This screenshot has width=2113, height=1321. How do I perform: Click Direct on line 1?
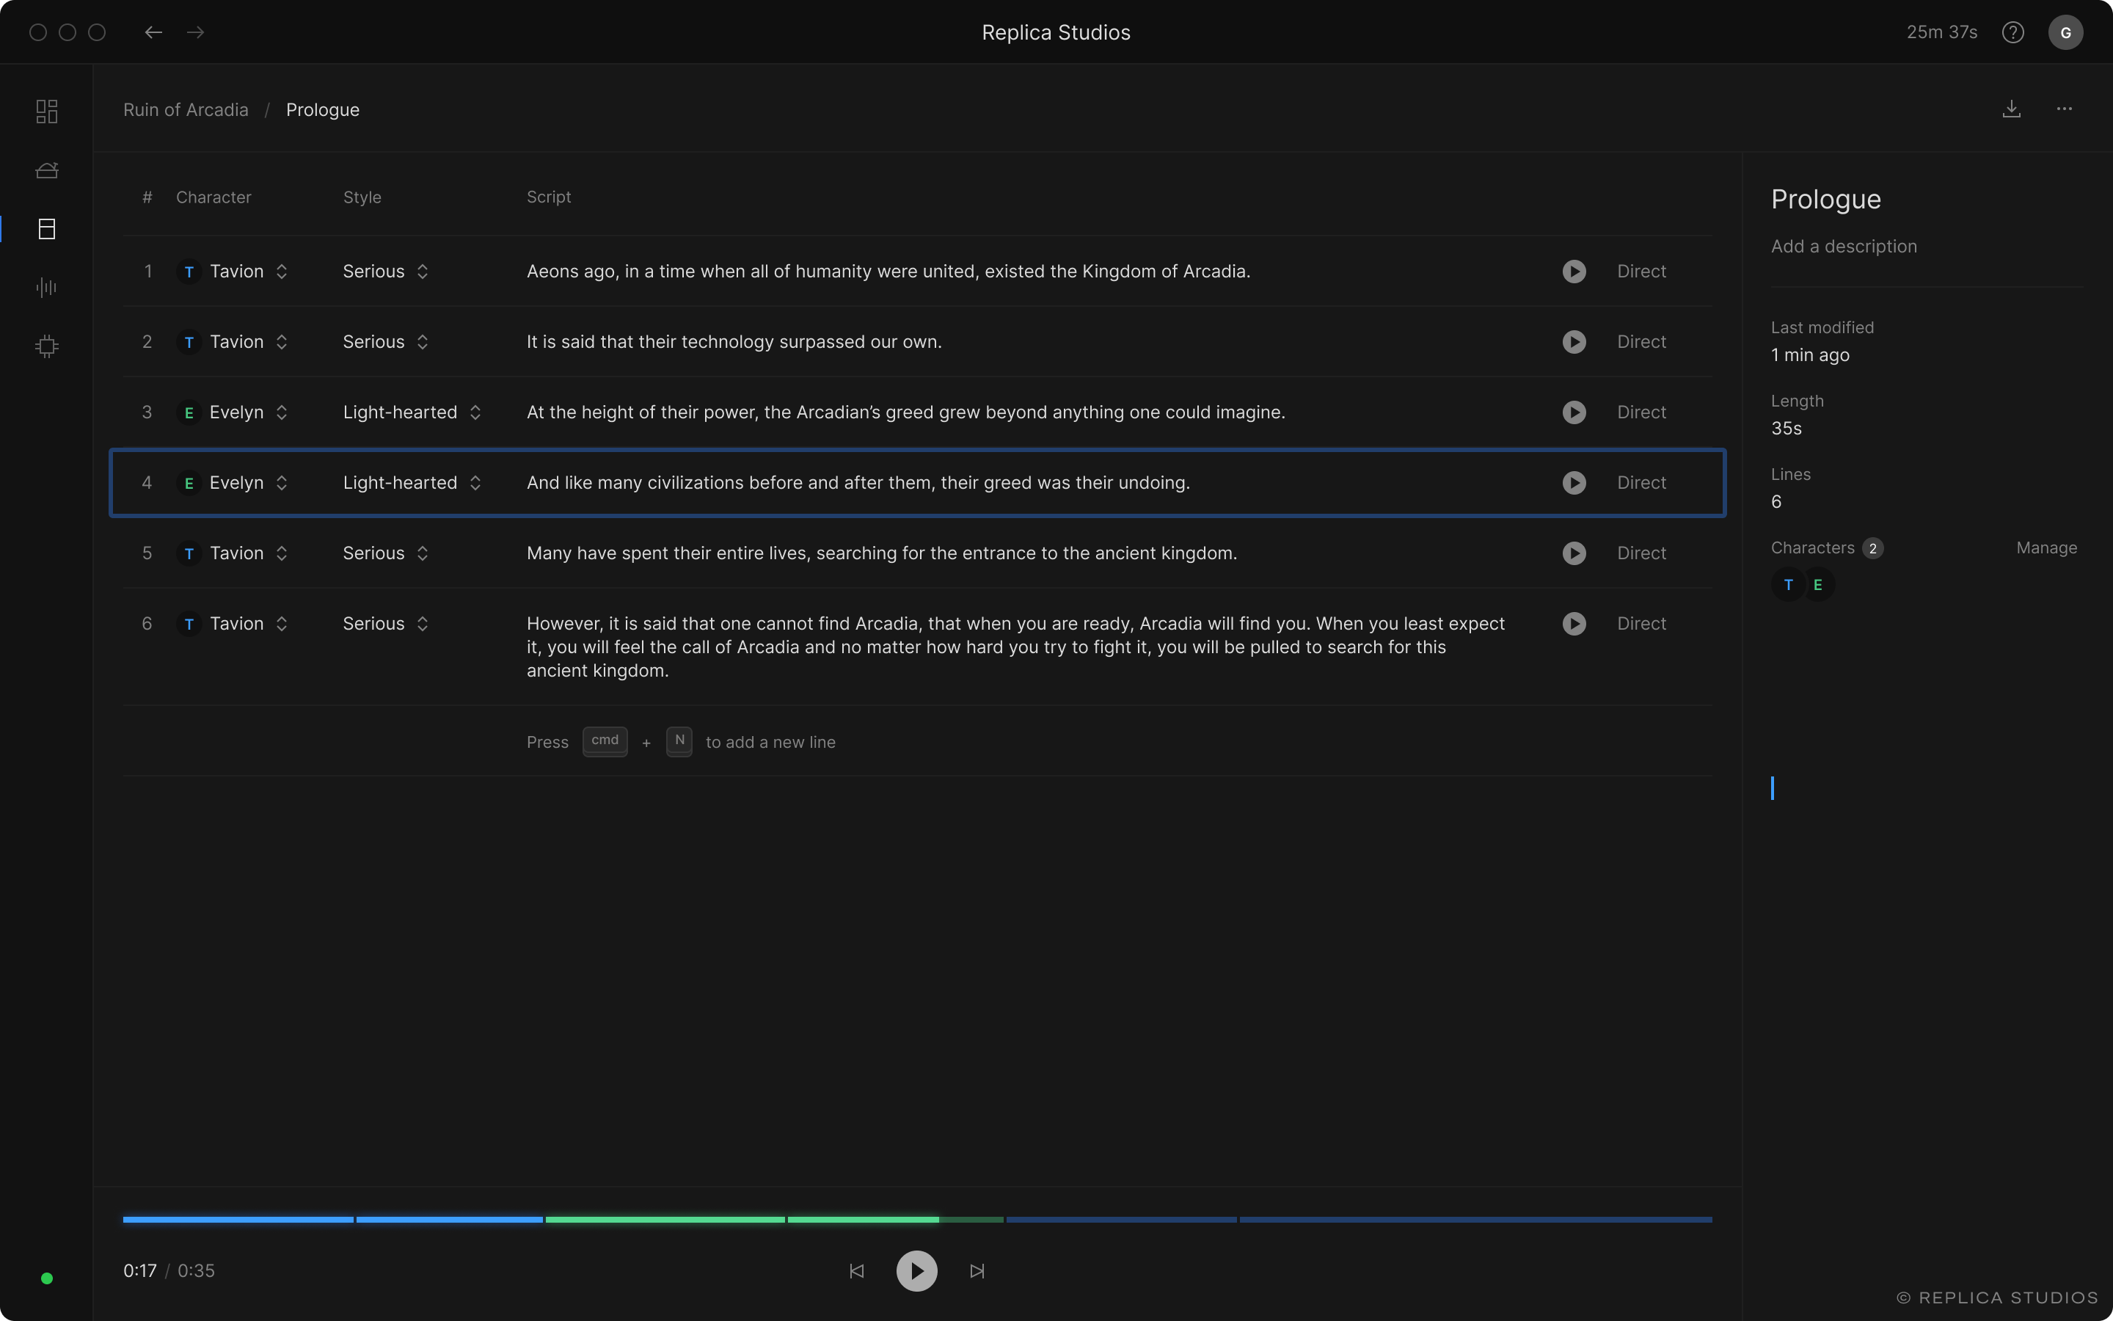point(1641,272)
